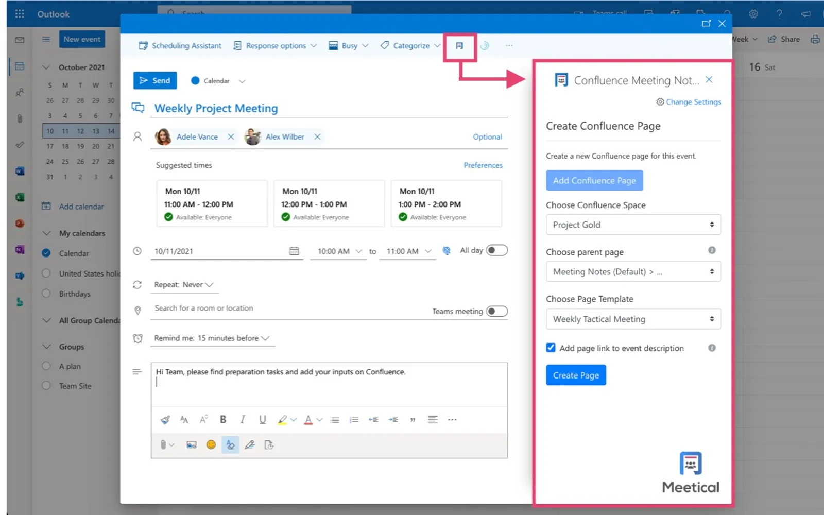
Task: Open the emoji picker
Action: [211, 444]
